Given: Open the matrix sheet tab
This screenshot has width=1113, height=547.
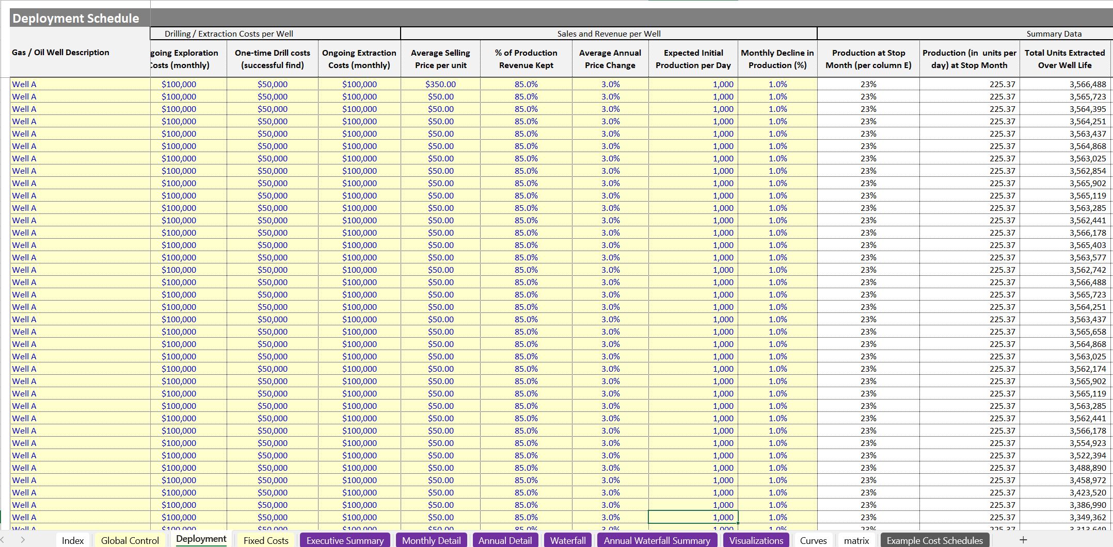Looking at the screenshot, I should [x=856, y=540].
